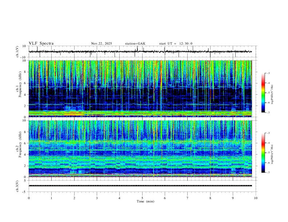Click the 'start UT = 12:30:0' text

pyautogui.click(x=176, y=44)
